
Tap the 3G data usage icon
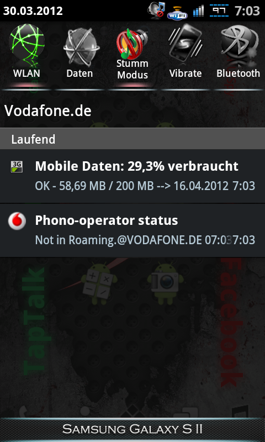click(17, 167)
